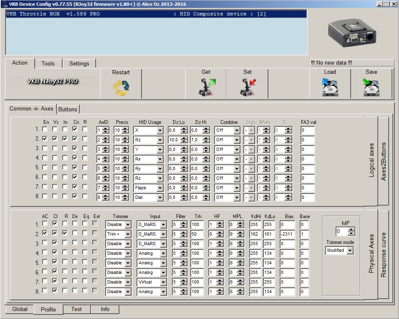The height and width of the screenshot is (319, 399).
Task: Click the Bias field showing -2311
Action: pos(288,234)
